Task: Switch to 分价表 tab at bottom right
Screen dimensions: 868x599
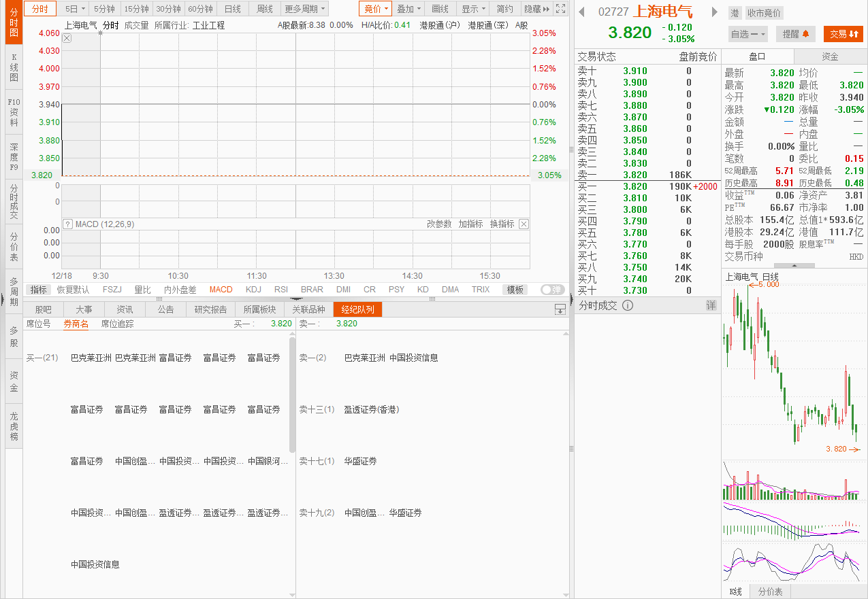Action: 770,592
